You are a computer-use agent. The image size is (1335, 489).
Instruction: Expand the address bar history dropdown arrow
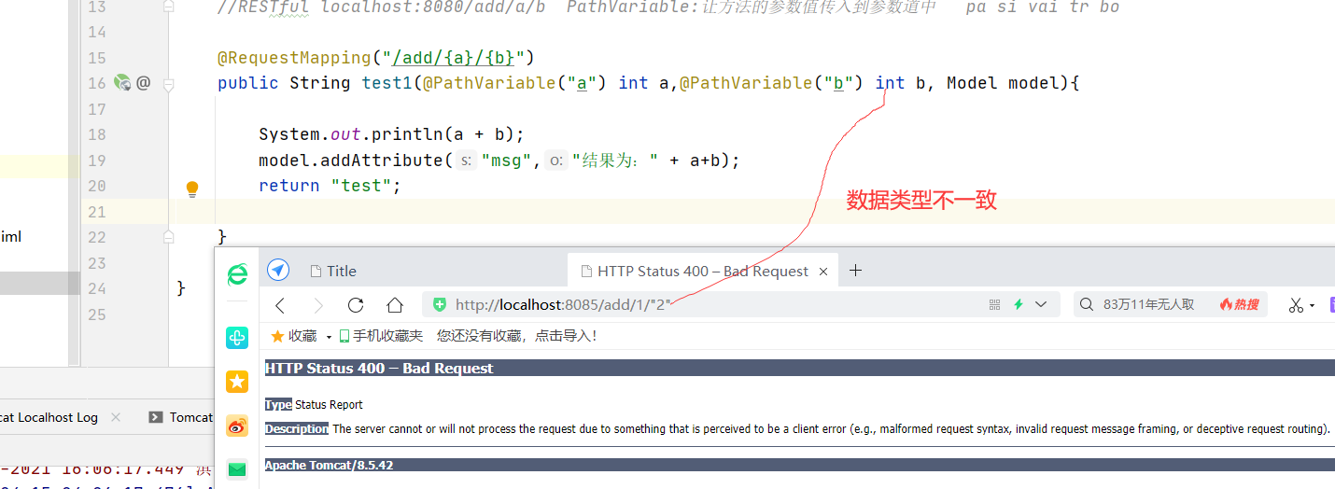coord(1042,304)
